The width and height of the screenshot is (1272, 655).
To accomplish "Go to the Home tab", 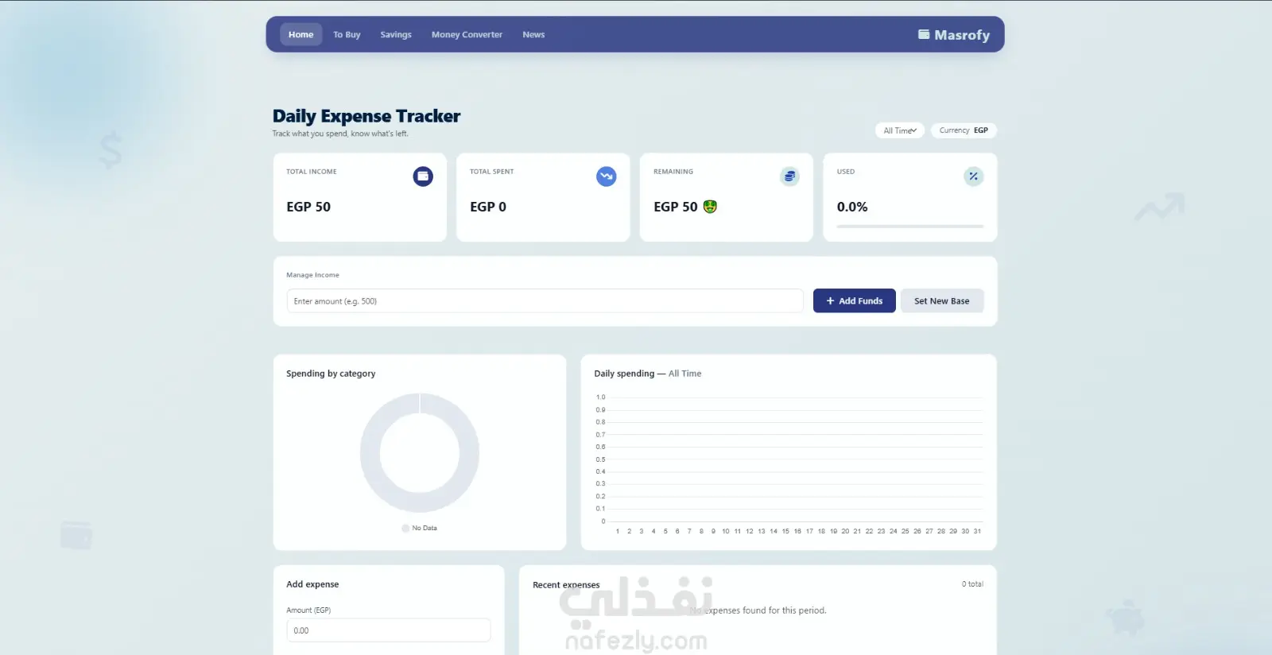I will [x=301, y=34].
